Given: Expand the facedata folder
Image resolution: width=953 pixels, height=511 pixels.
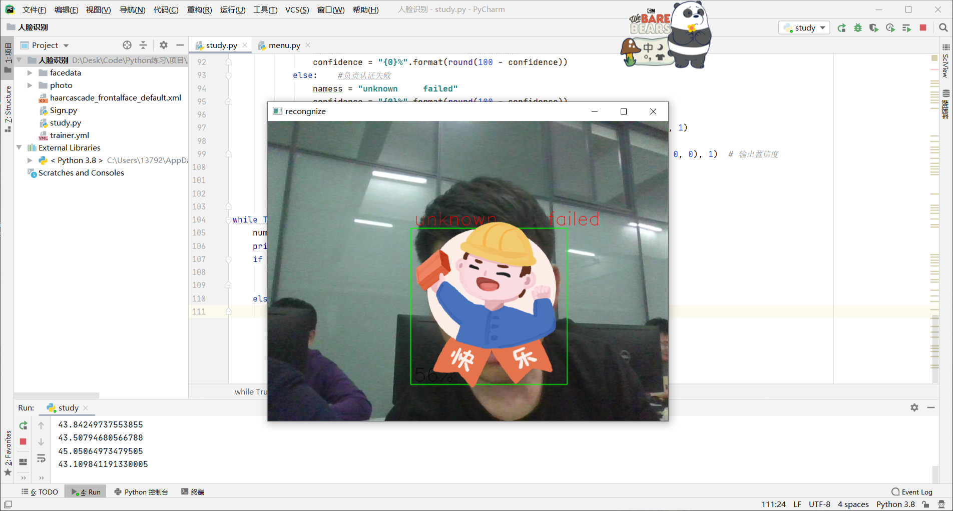Looking at the screenshot, I should coord(30,72).
